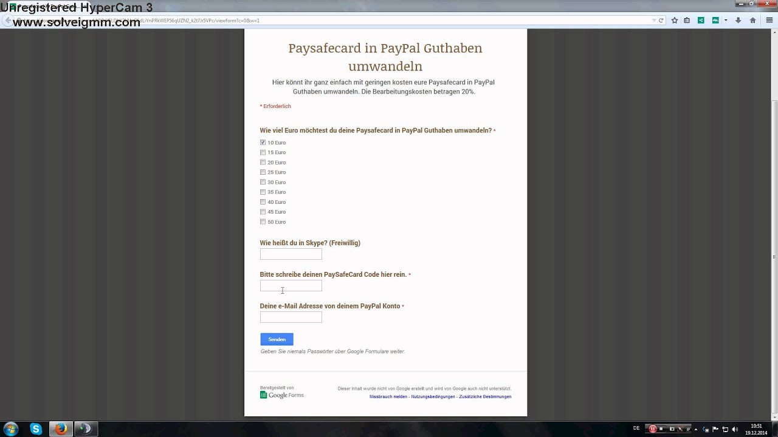Image resolution: width=778 pixels, height=437 pixels.
Task: Tick the 25 Euro checkbox
Action: tap(263, 172)
